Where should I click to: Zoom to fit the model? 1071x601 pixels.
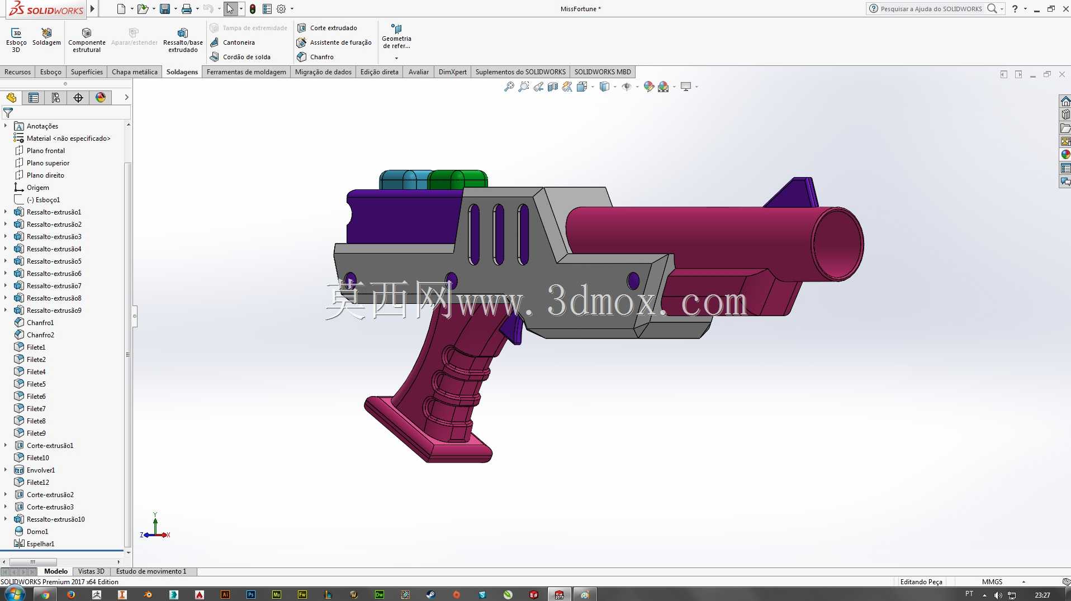[x=509, y=87]
